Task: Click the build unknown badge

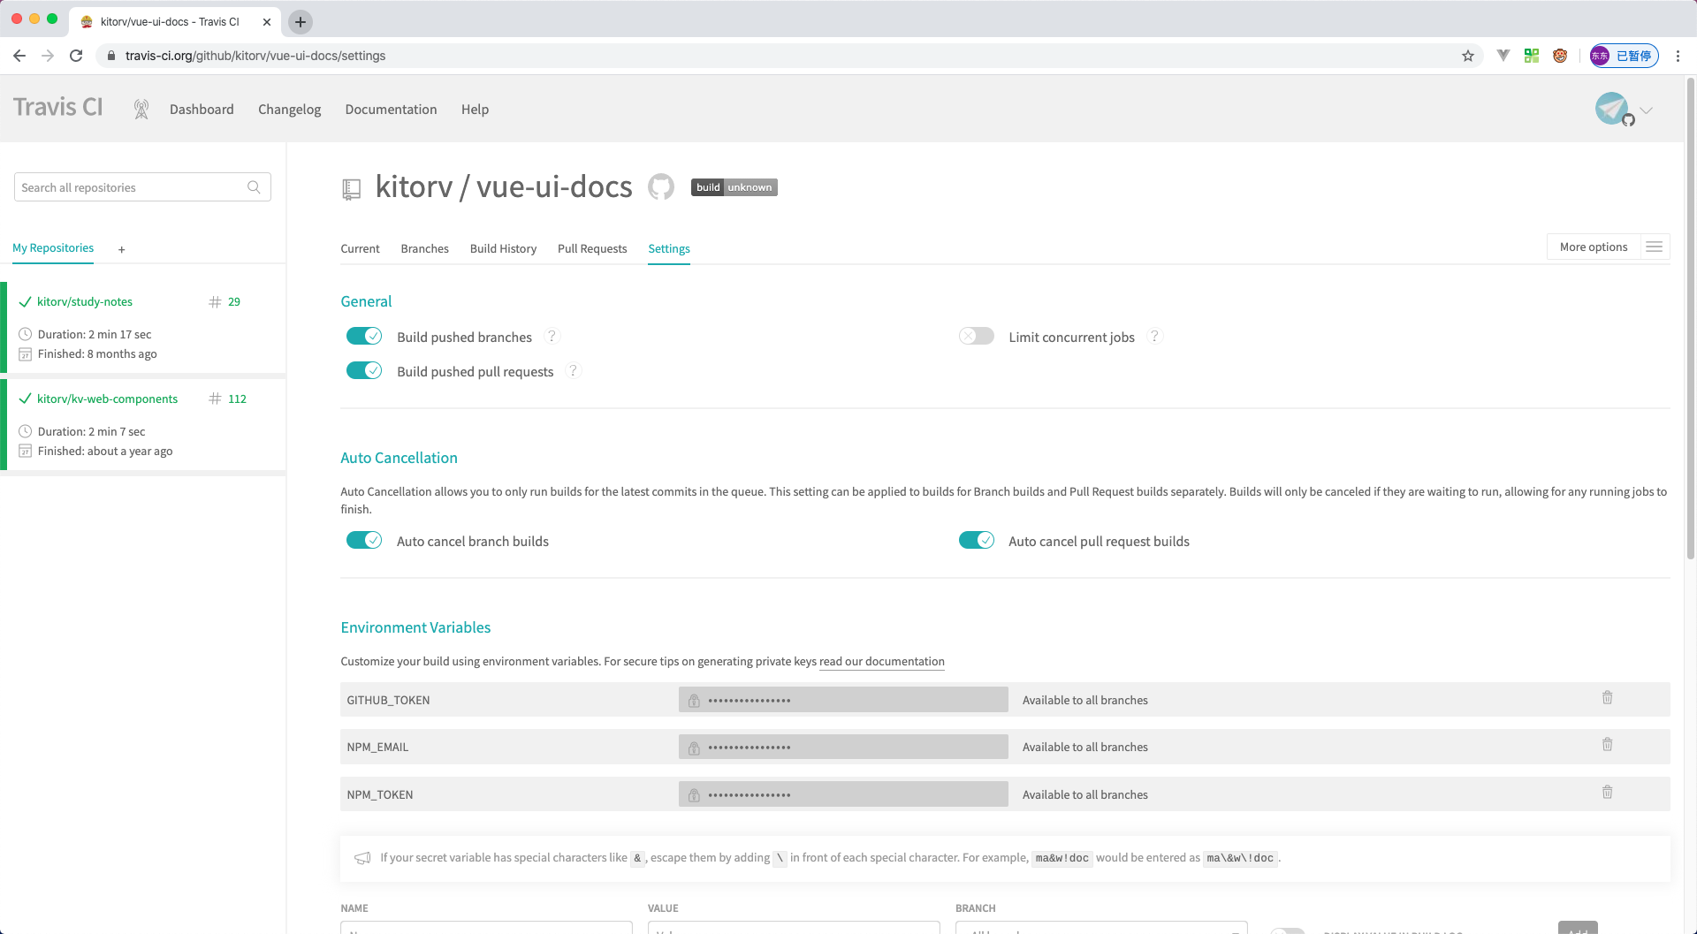Action: [734, 187]
